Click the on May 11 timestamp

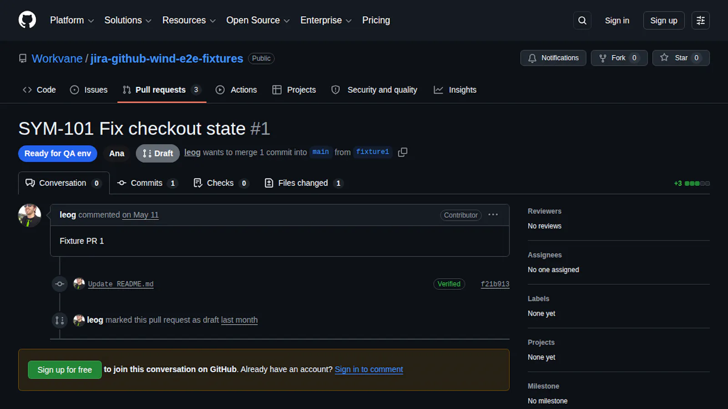coord(140,215)
